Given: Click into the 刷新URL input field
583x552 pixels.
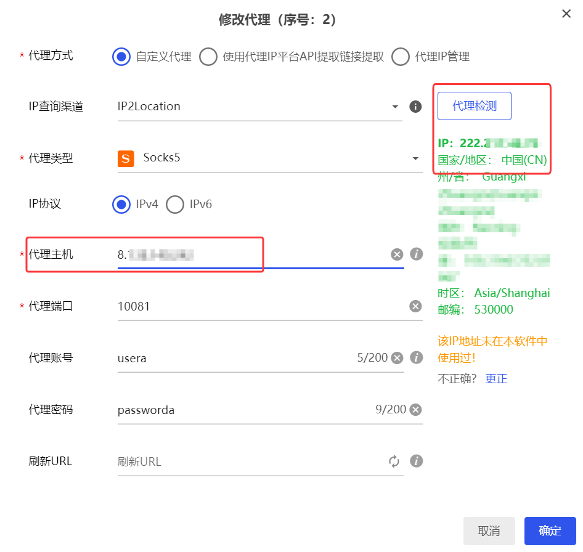Looking at the screenshot, I should [247, 461].
